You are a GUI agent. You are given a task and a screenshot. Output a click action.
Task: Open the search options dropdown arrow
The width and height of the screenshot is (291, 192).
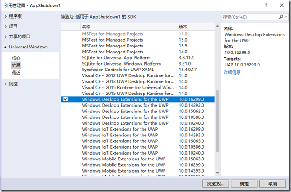point(286,17)
